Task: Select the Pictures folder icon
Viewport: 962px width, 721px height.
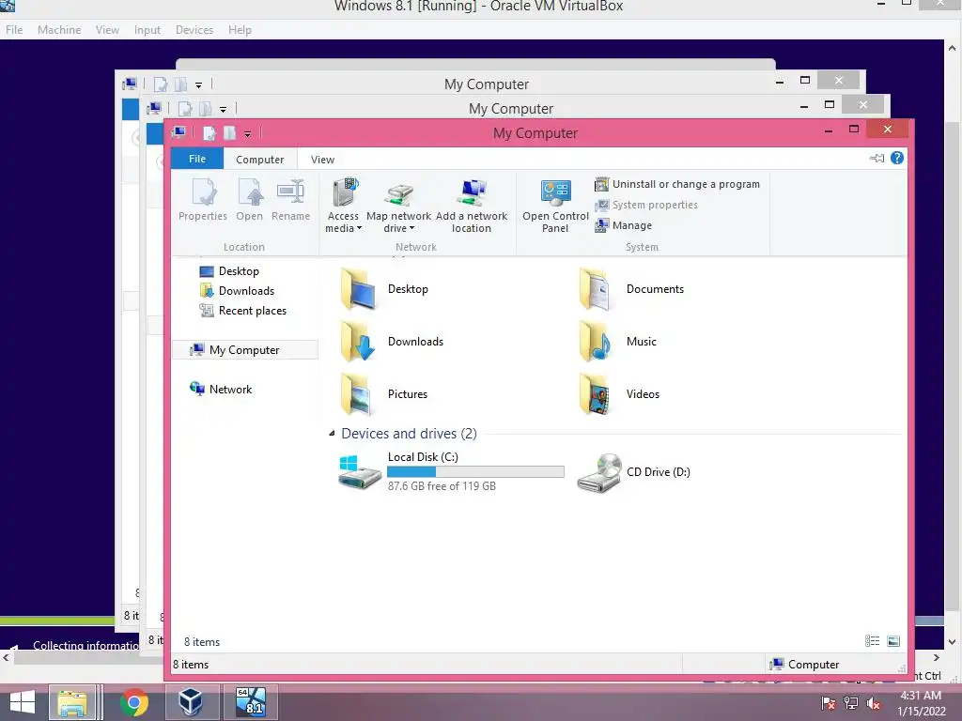Action: tap(358, 394)
